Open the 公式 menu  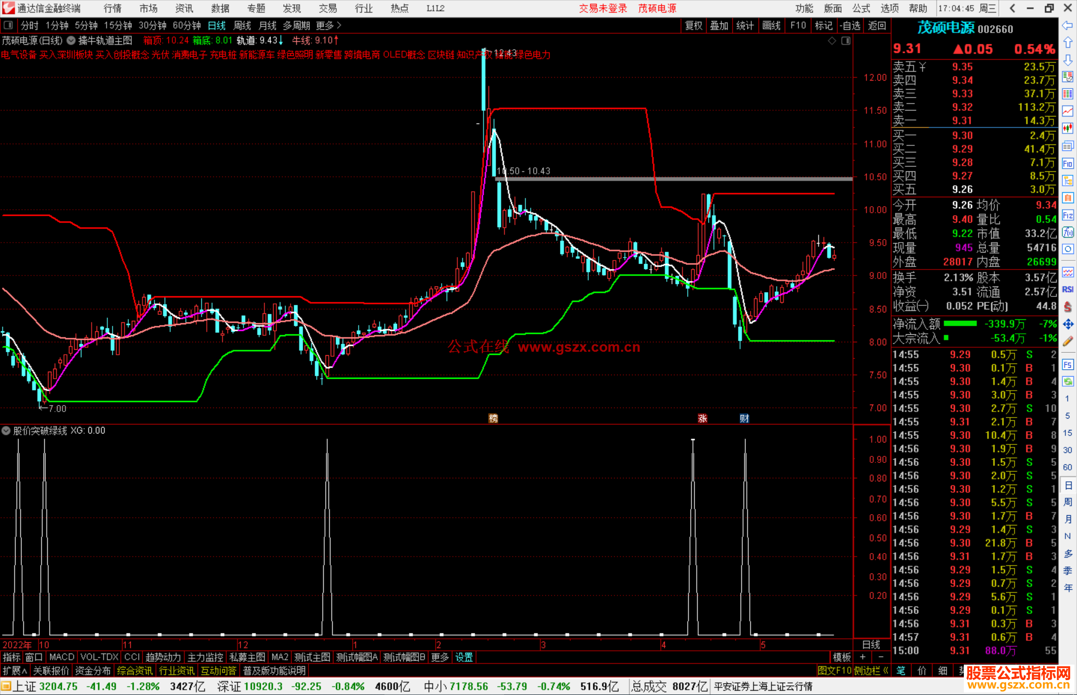(x=861, y=8)
